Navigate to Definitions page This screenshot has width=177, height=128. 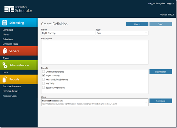[8, 39]
